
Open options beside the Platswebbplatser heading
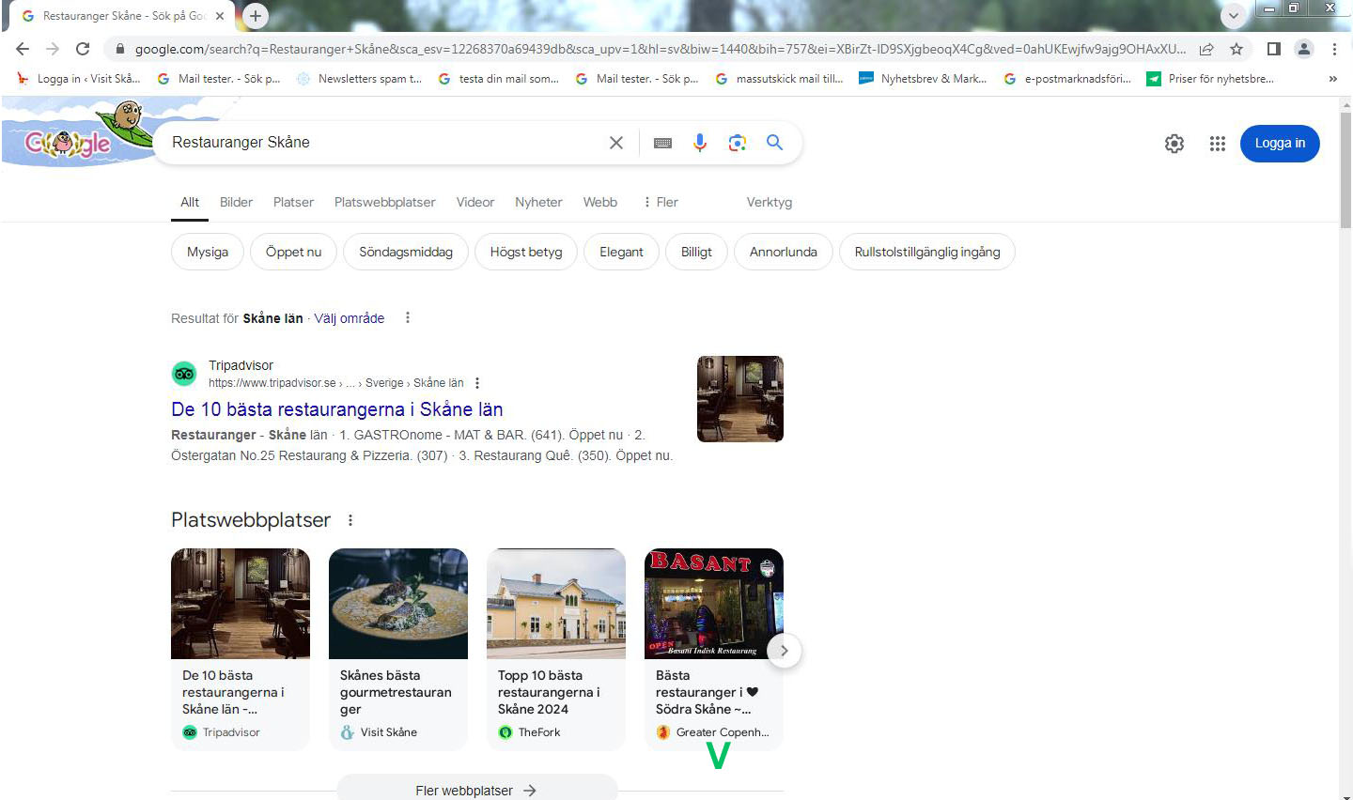350,520
